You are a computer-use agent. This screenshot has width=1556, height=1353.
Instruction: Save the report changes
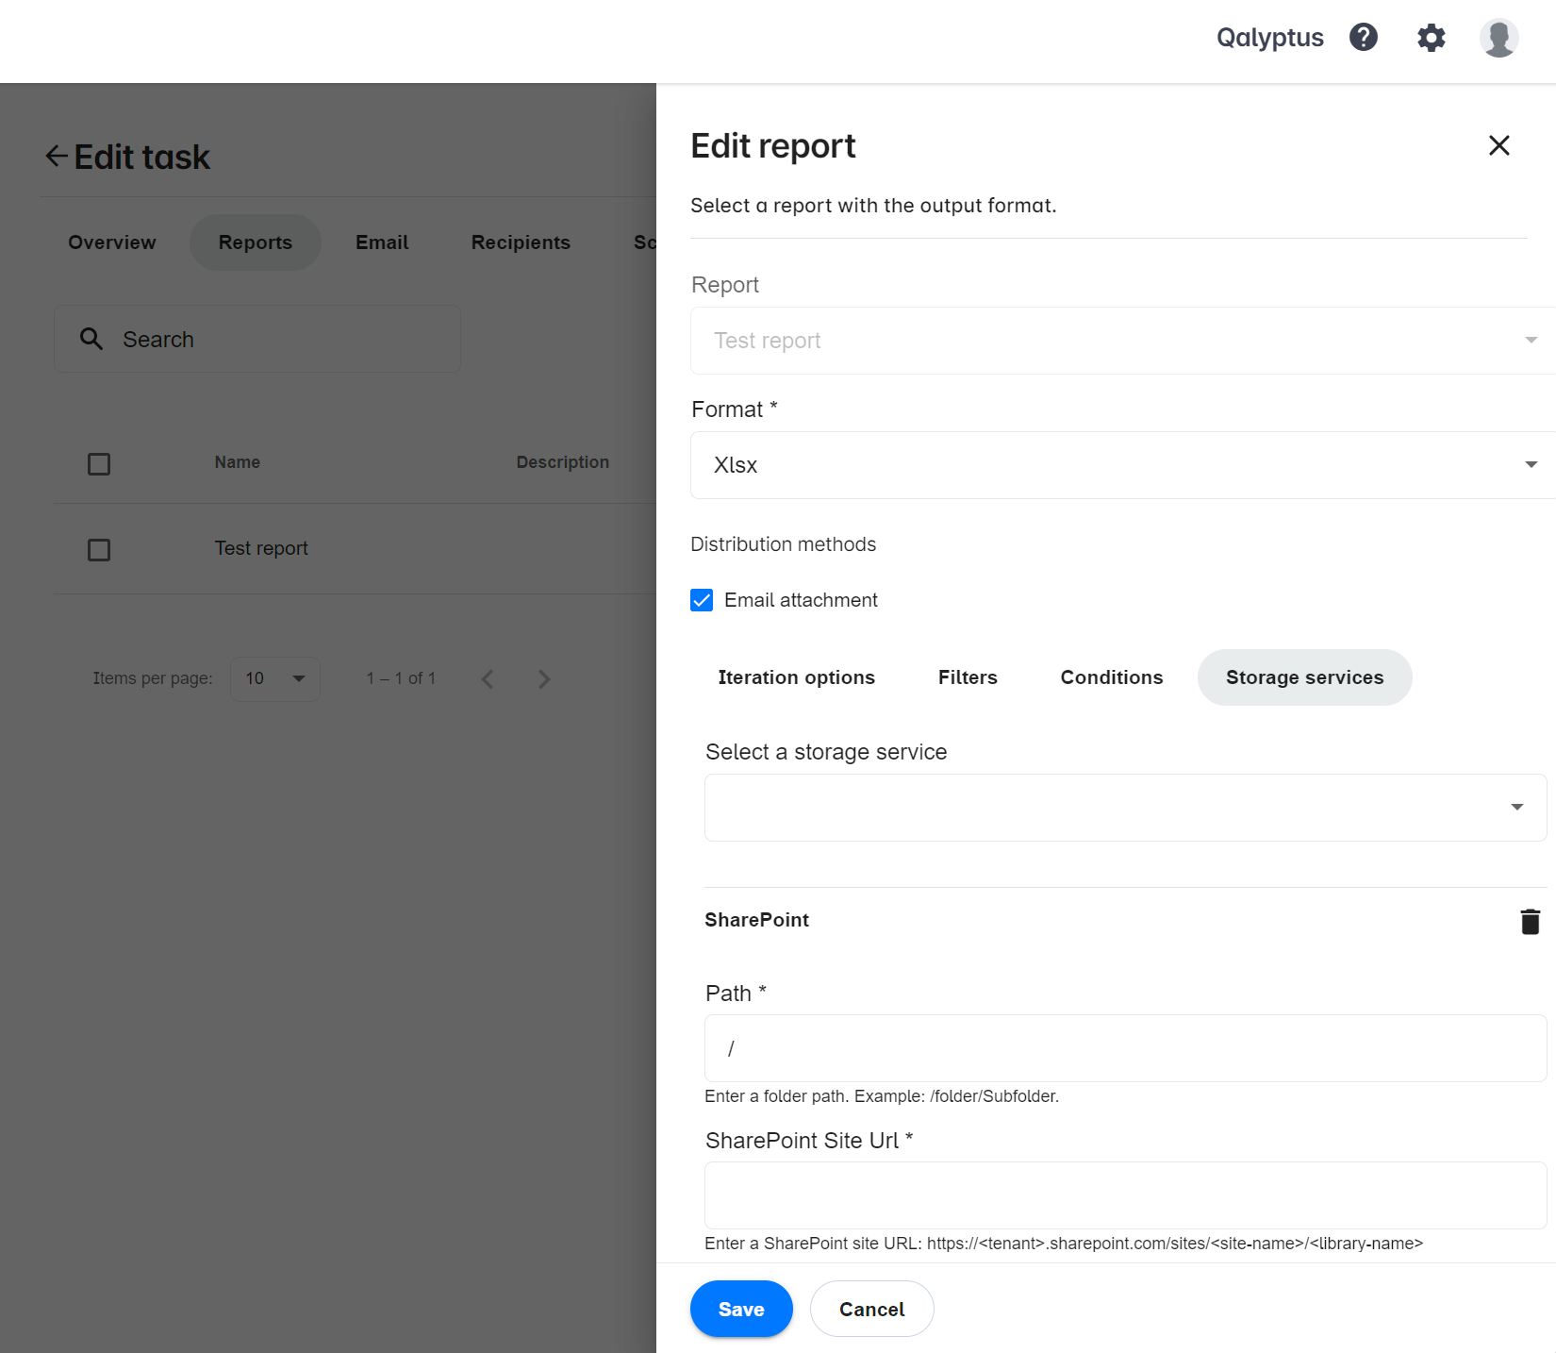[741, 1309]
